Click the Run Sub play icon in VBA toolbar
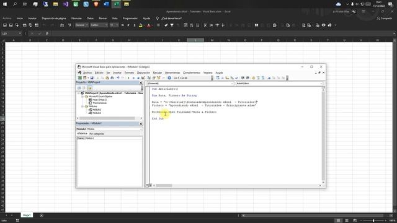397x223 pixels. coord(128,78)
